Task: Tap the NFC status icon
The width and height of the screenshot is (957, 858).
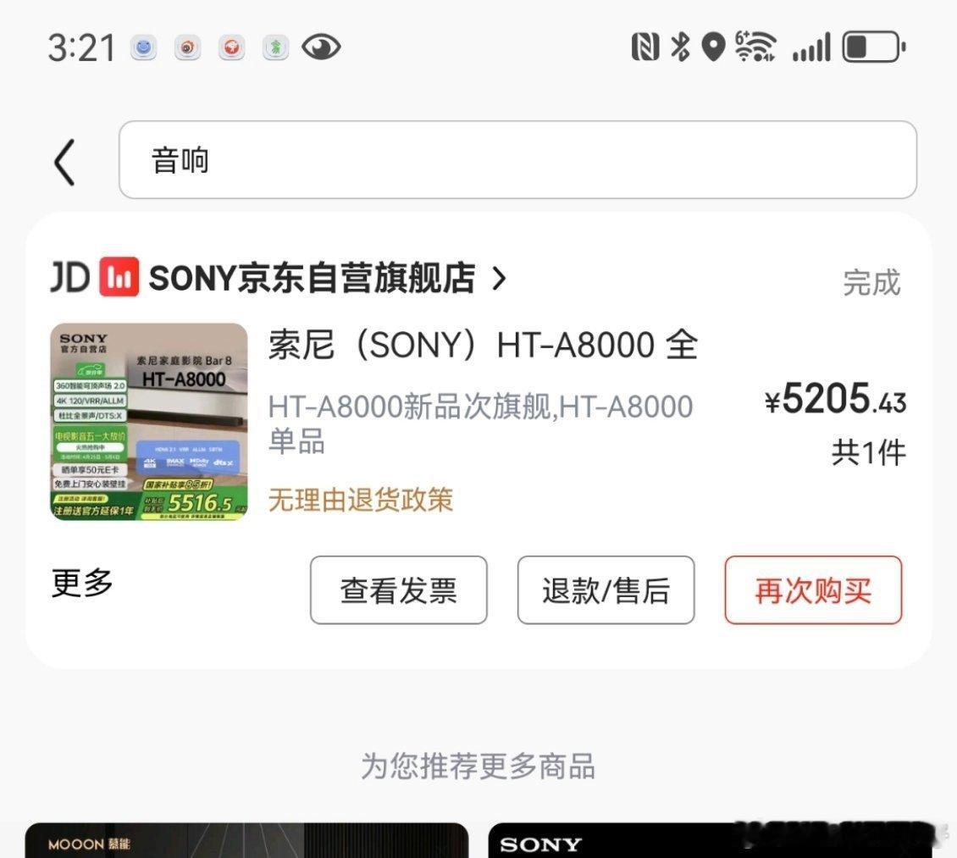Action: click(x=645, y=47)
